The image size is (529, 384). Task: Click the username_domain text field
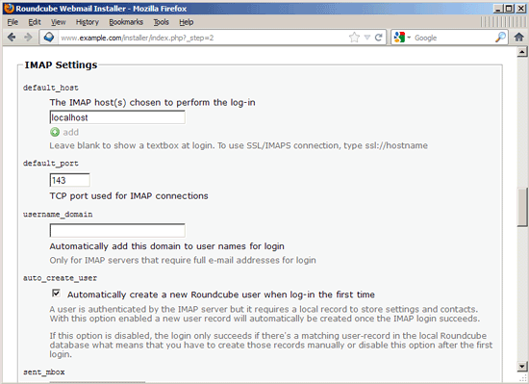tap(117, 230)
